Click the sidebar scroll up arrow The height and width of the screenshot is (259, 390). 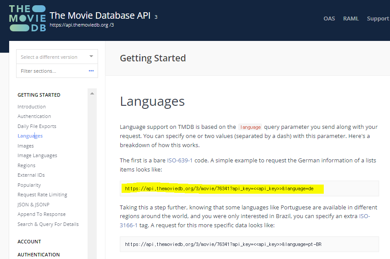pos(92,94)
